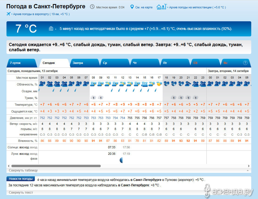Collapse the table via Свернуть таблицу
258x199 pixels.
pos(23,170)
